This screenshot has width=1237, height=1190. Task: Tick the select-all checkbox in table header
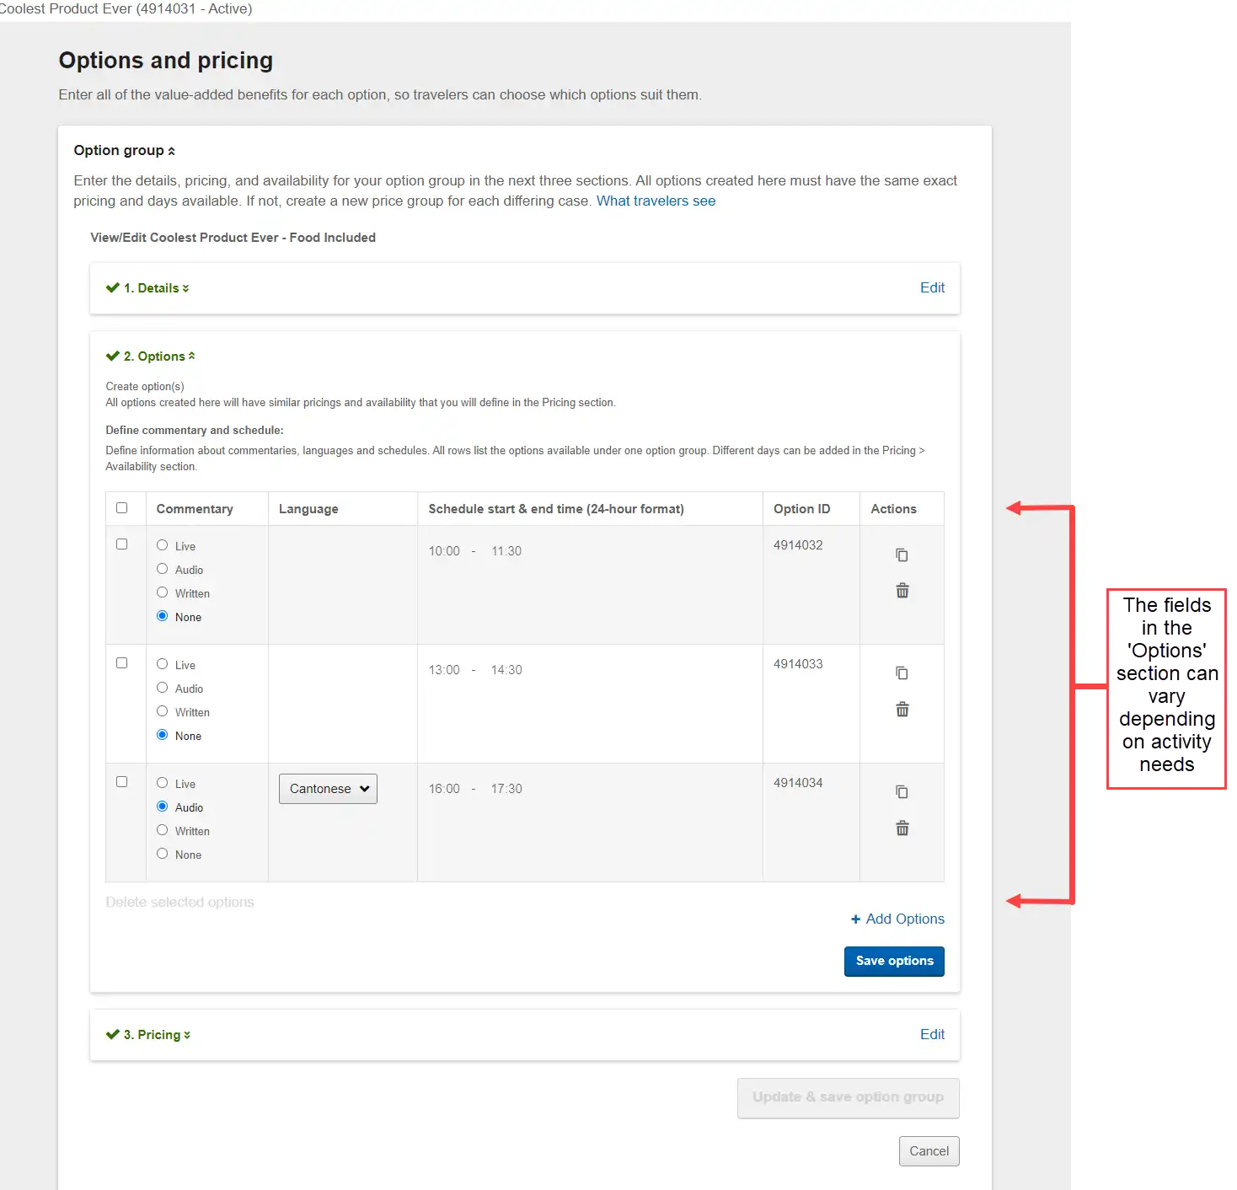[121, 508]
